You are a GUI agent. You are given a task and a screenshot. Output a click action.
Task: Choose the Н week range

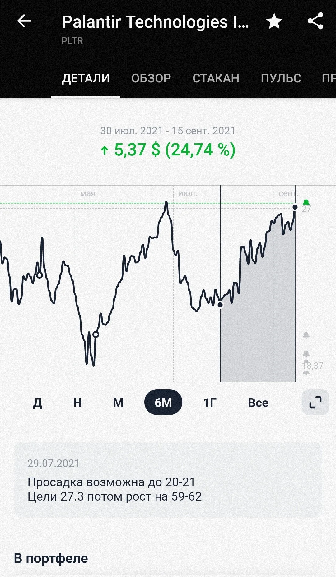77,403
